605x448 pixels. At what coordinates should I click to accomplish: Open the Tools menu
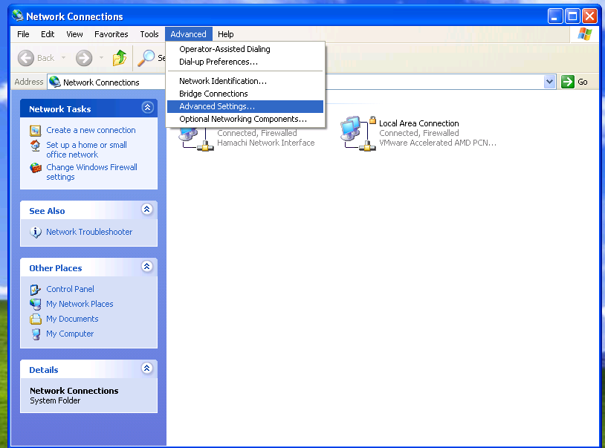click(x=149, y=34)
